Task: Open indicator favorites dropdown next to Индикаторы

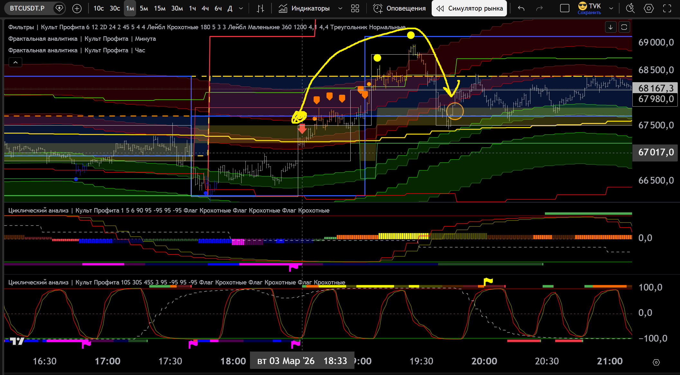Action: 340,8
